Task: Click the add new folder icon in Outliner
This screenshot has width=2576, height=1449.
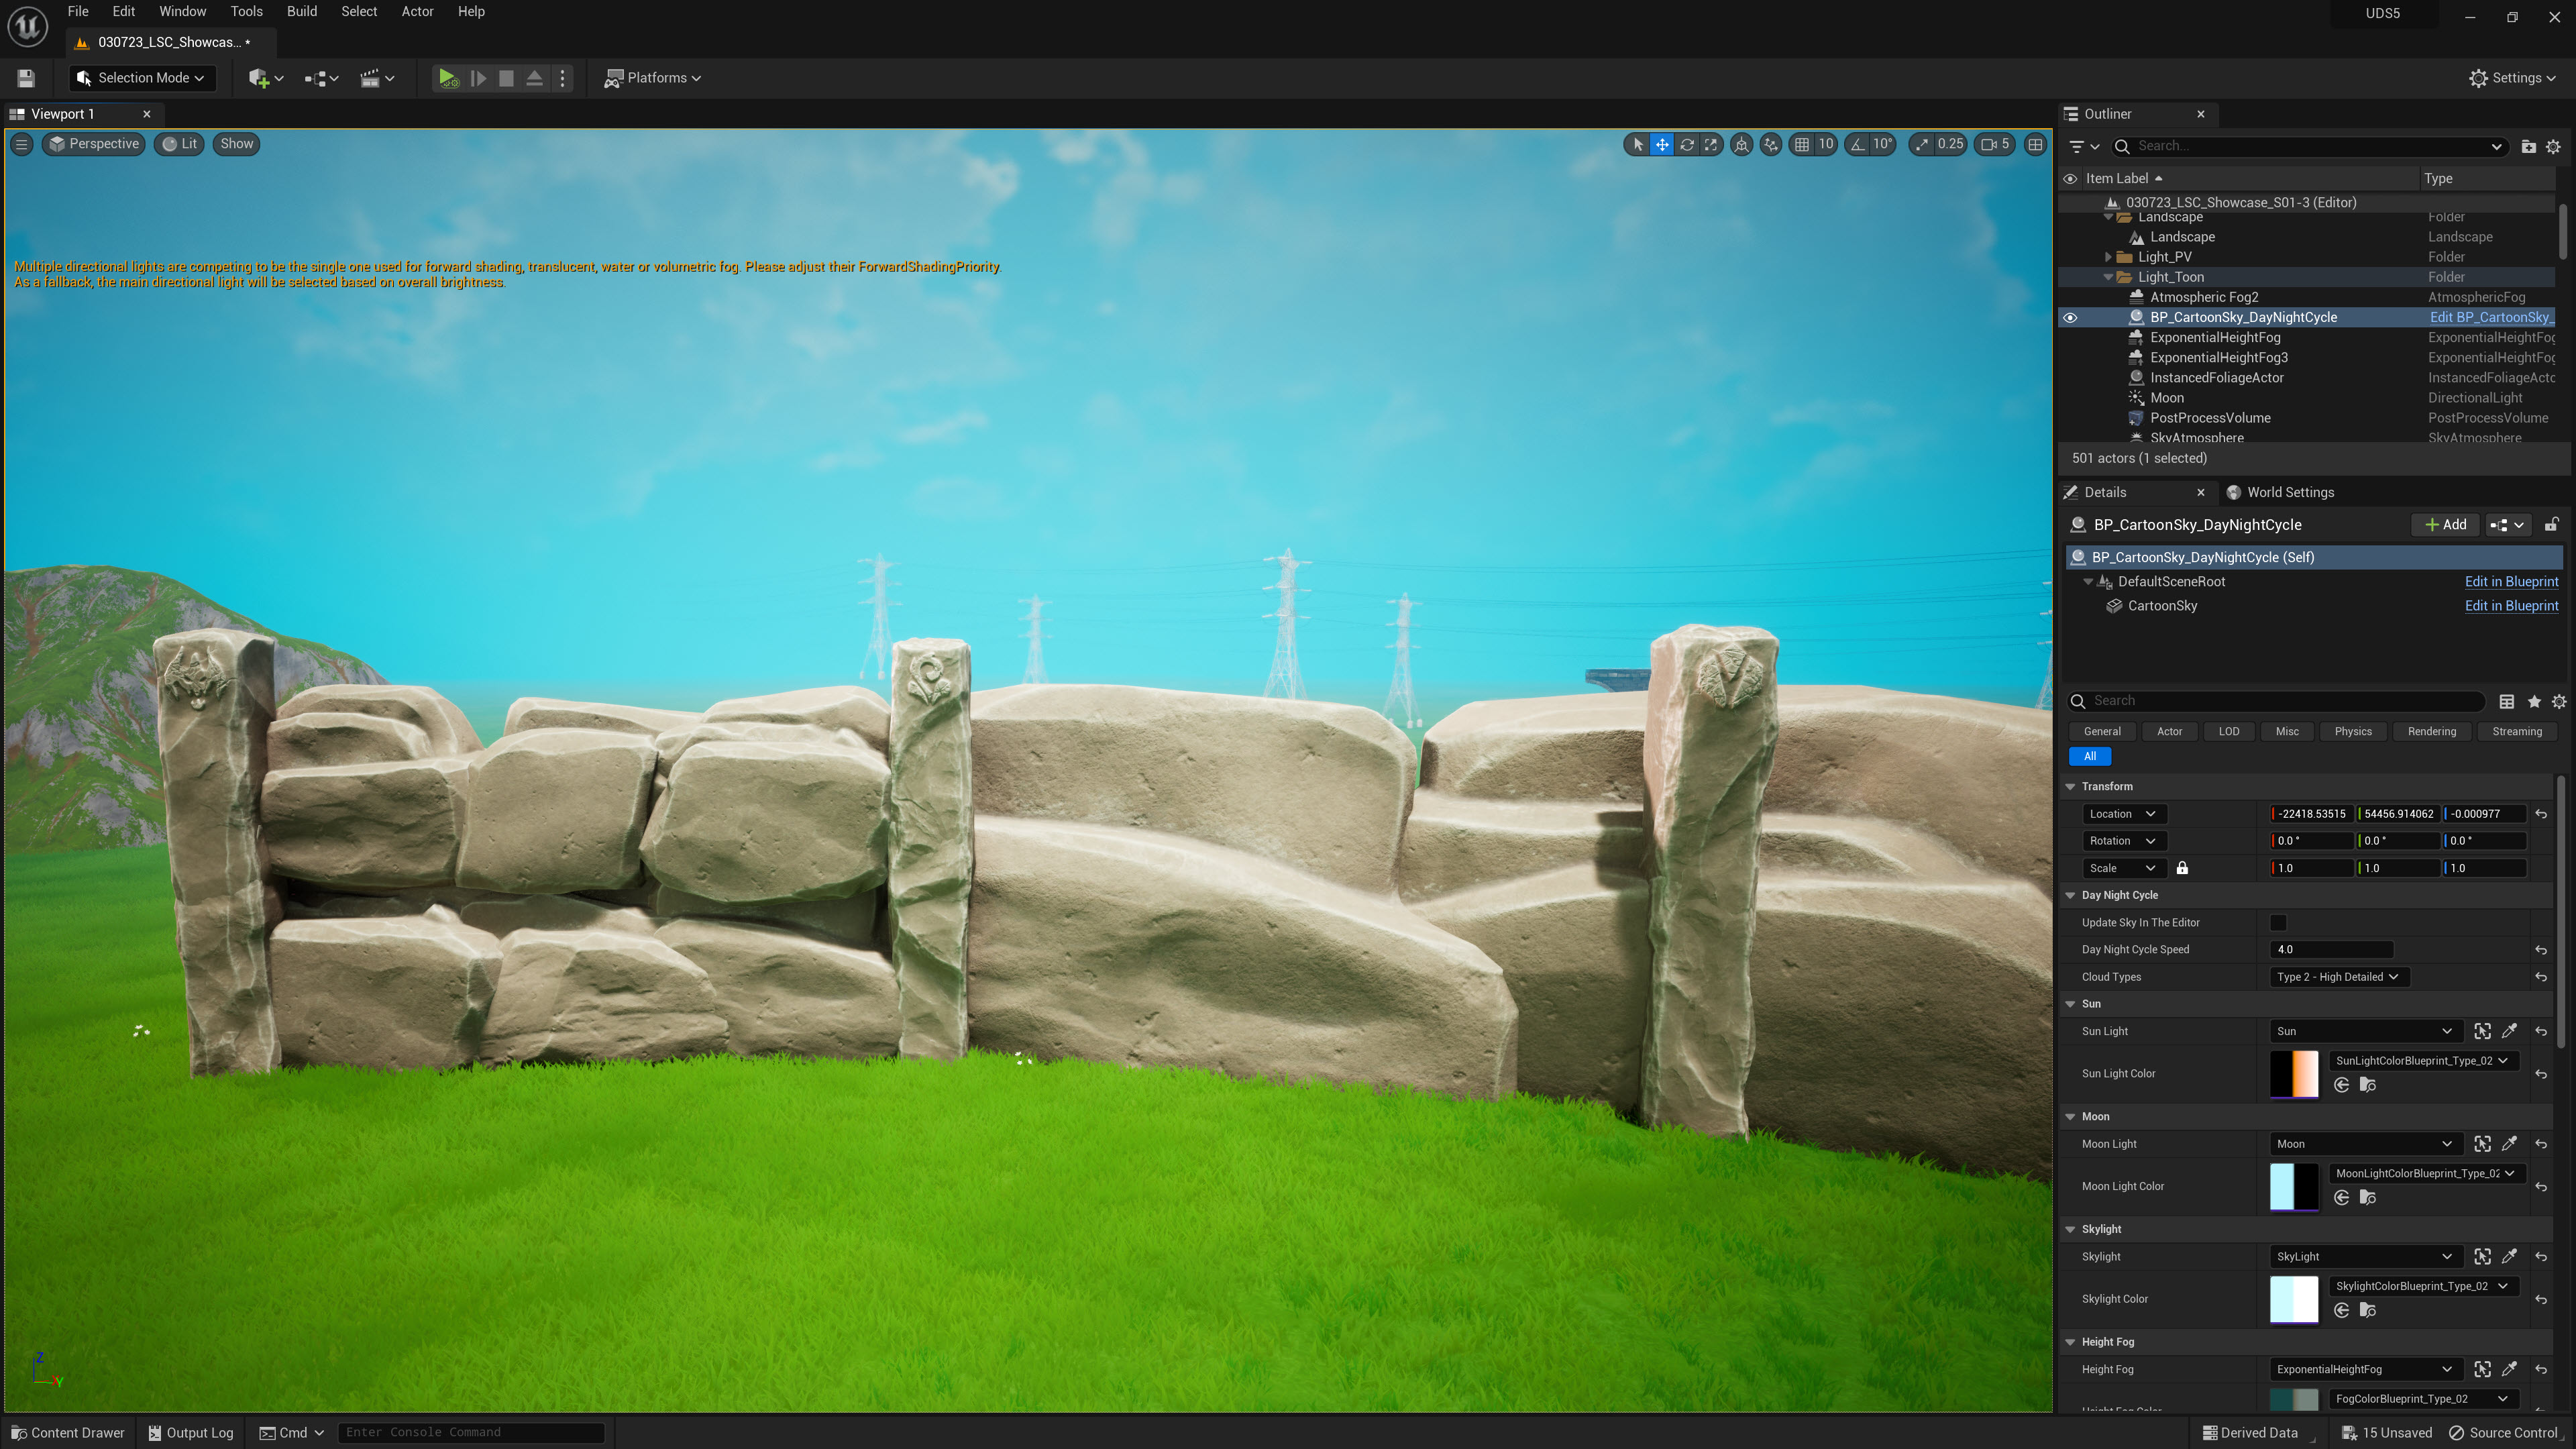Action: click(x=2528, y=146)
